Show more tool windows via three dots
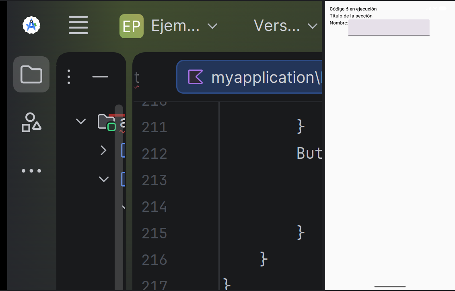This screenshot has height=291, width=455. [x=31, y=171]
